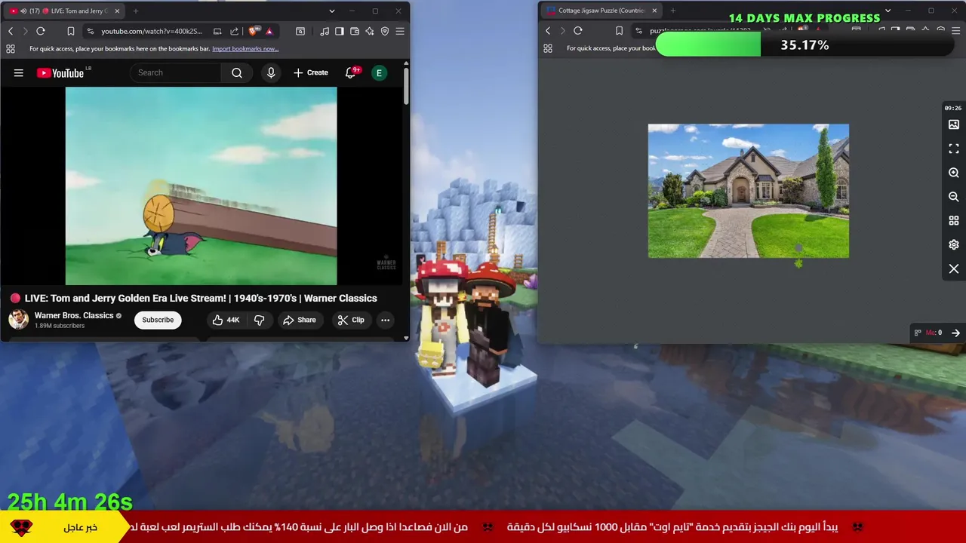This screenshot has width=966, height=543.
Task: Toggle fullscreen in puzzle sidebar
Action: (954, 149)
